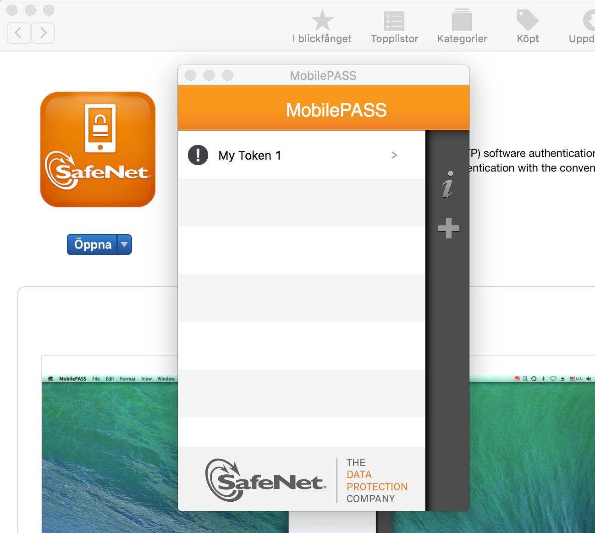Open the I blickfånget tab in App Store
Viewport: 595px width, 533px height.
[322, 27]
